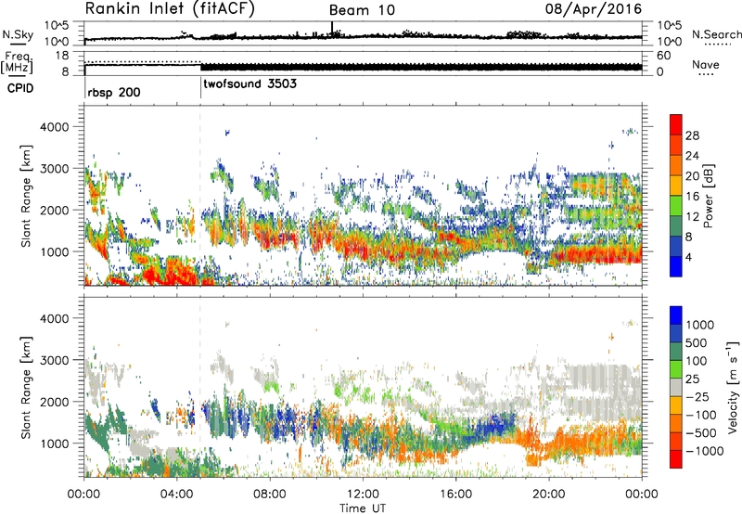This screenshot has height=514, width=742.
Task: Click the 'rbsp 200' control program label
Action: [x=114, y=92]
